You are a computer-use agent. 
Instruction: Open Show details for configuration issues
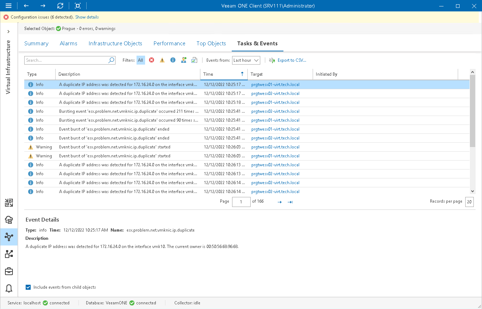click(x=87, y=17)
